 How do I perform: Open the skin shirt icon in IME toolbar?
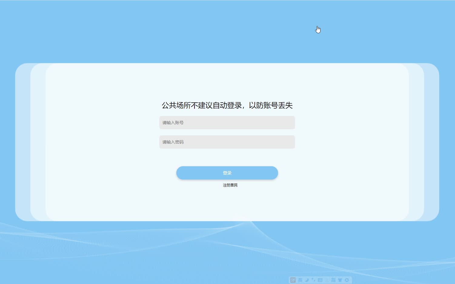(340, 280)
